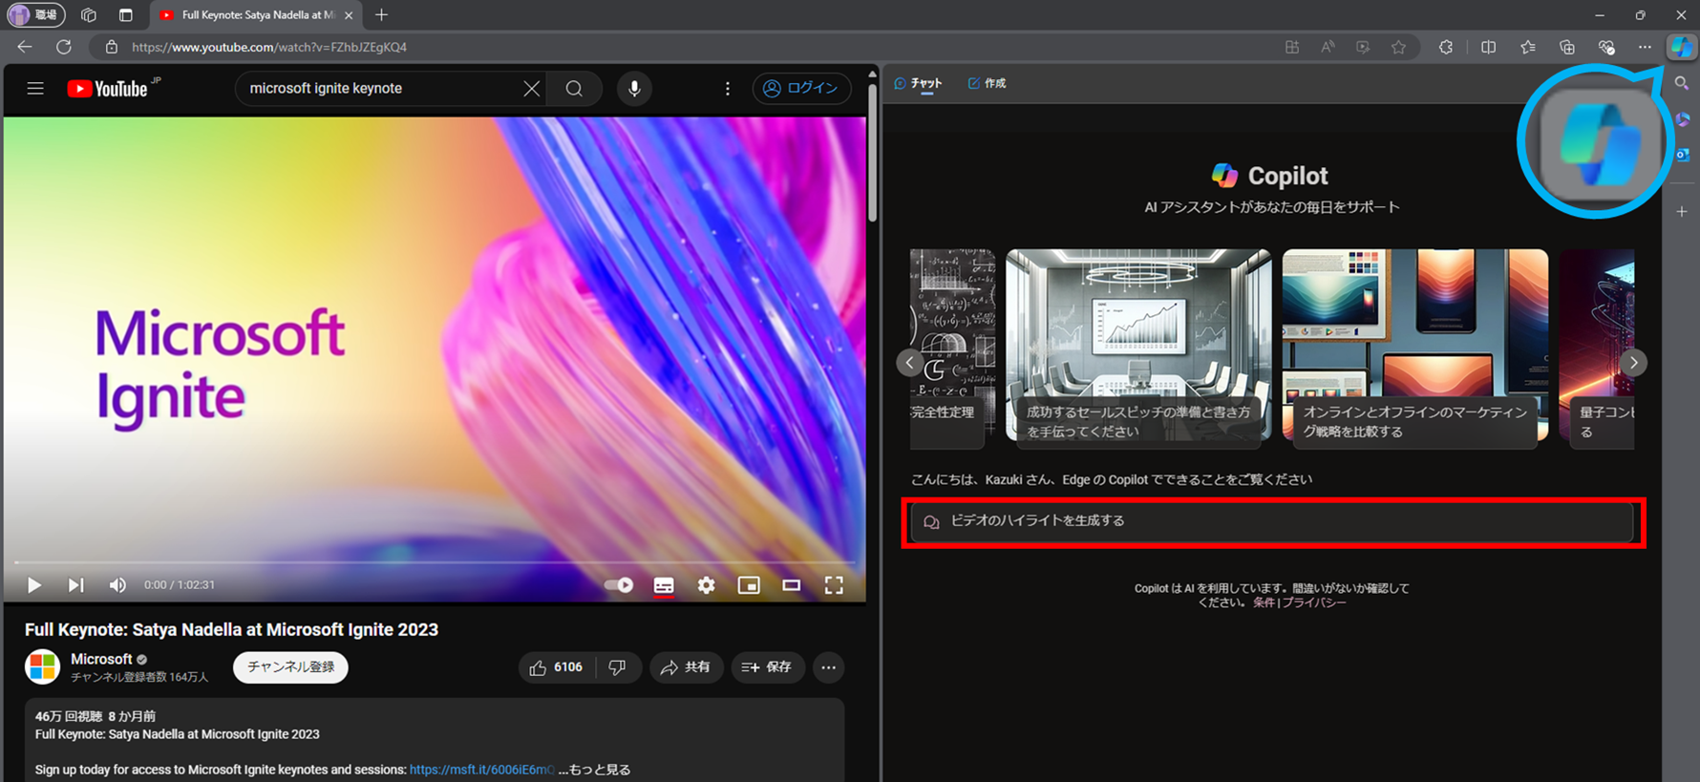
Task: Open sidebar Search icon
Action: click(1682, 84)
